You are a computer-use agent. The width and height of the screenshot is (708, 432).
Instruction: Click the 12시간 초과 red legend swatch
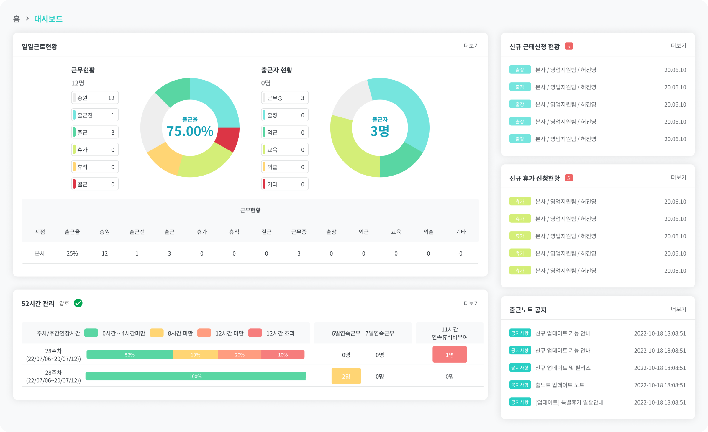[x=255, y=333]
